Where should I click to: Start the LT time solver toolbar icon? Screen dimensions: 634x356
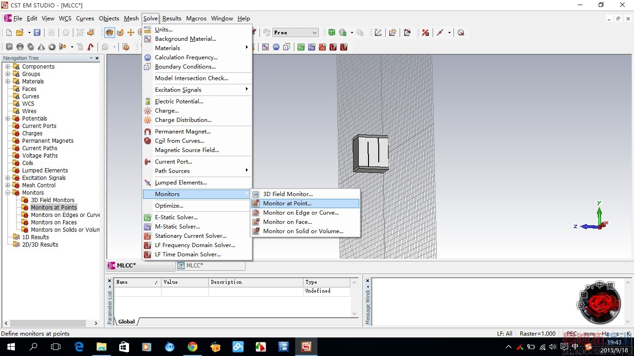click(x=344, y=47)
